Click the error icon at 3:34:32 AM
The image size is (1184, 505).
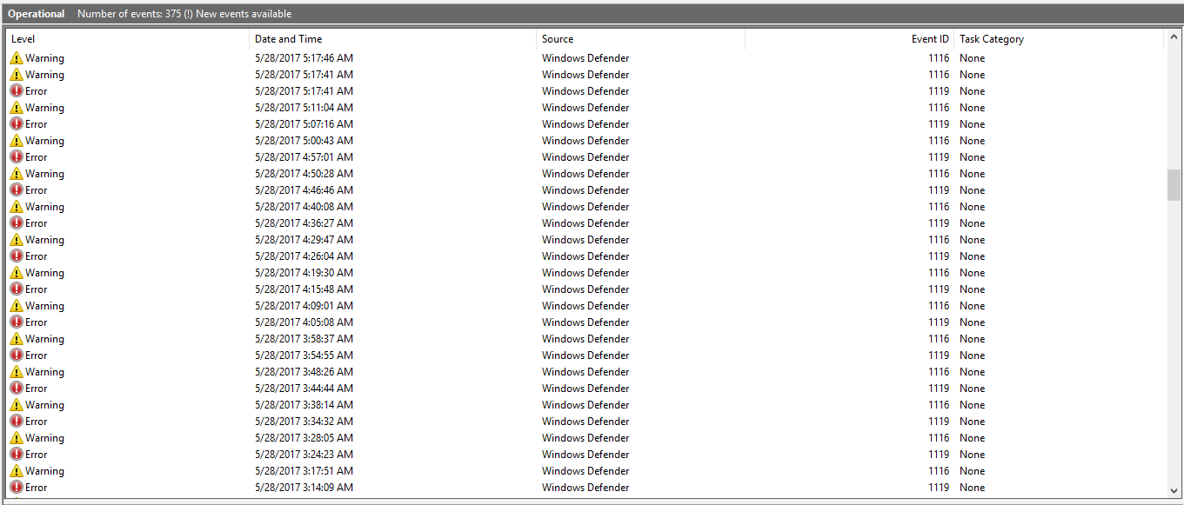(17, 422)
